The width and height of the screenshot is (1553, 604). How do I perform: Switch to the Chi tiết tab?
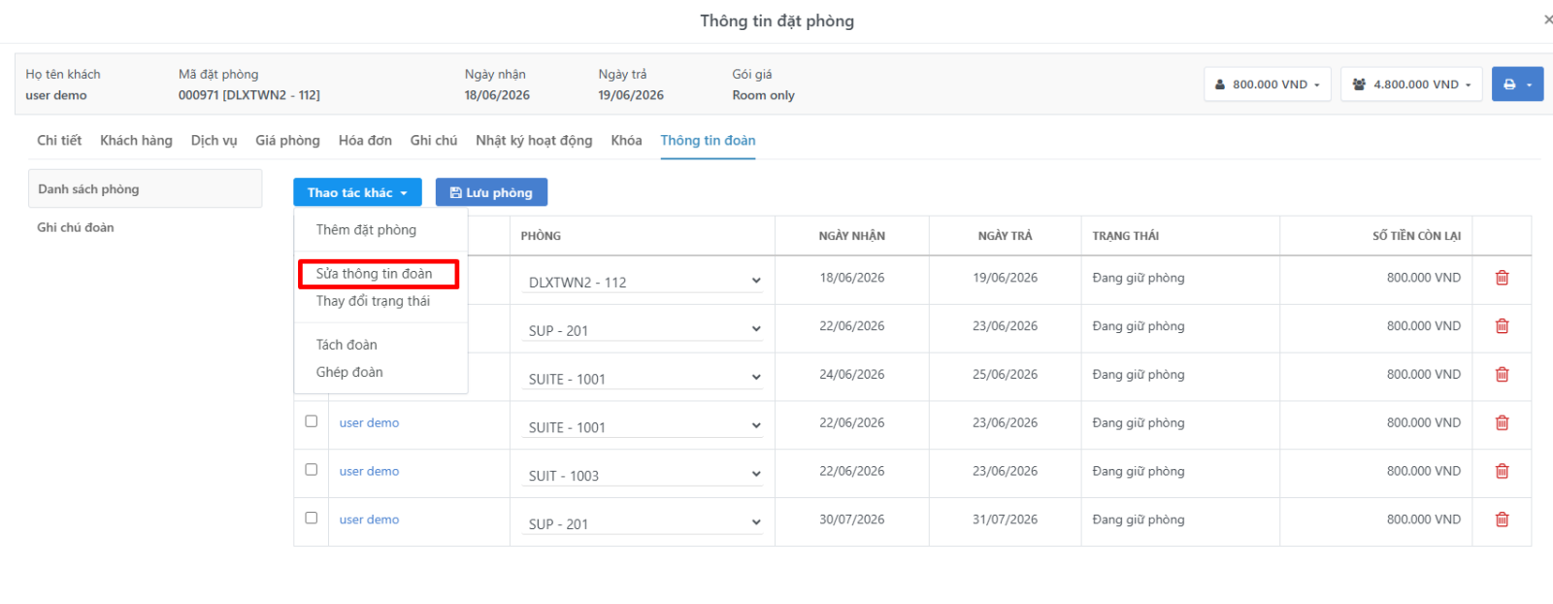[x=59, y=141]
